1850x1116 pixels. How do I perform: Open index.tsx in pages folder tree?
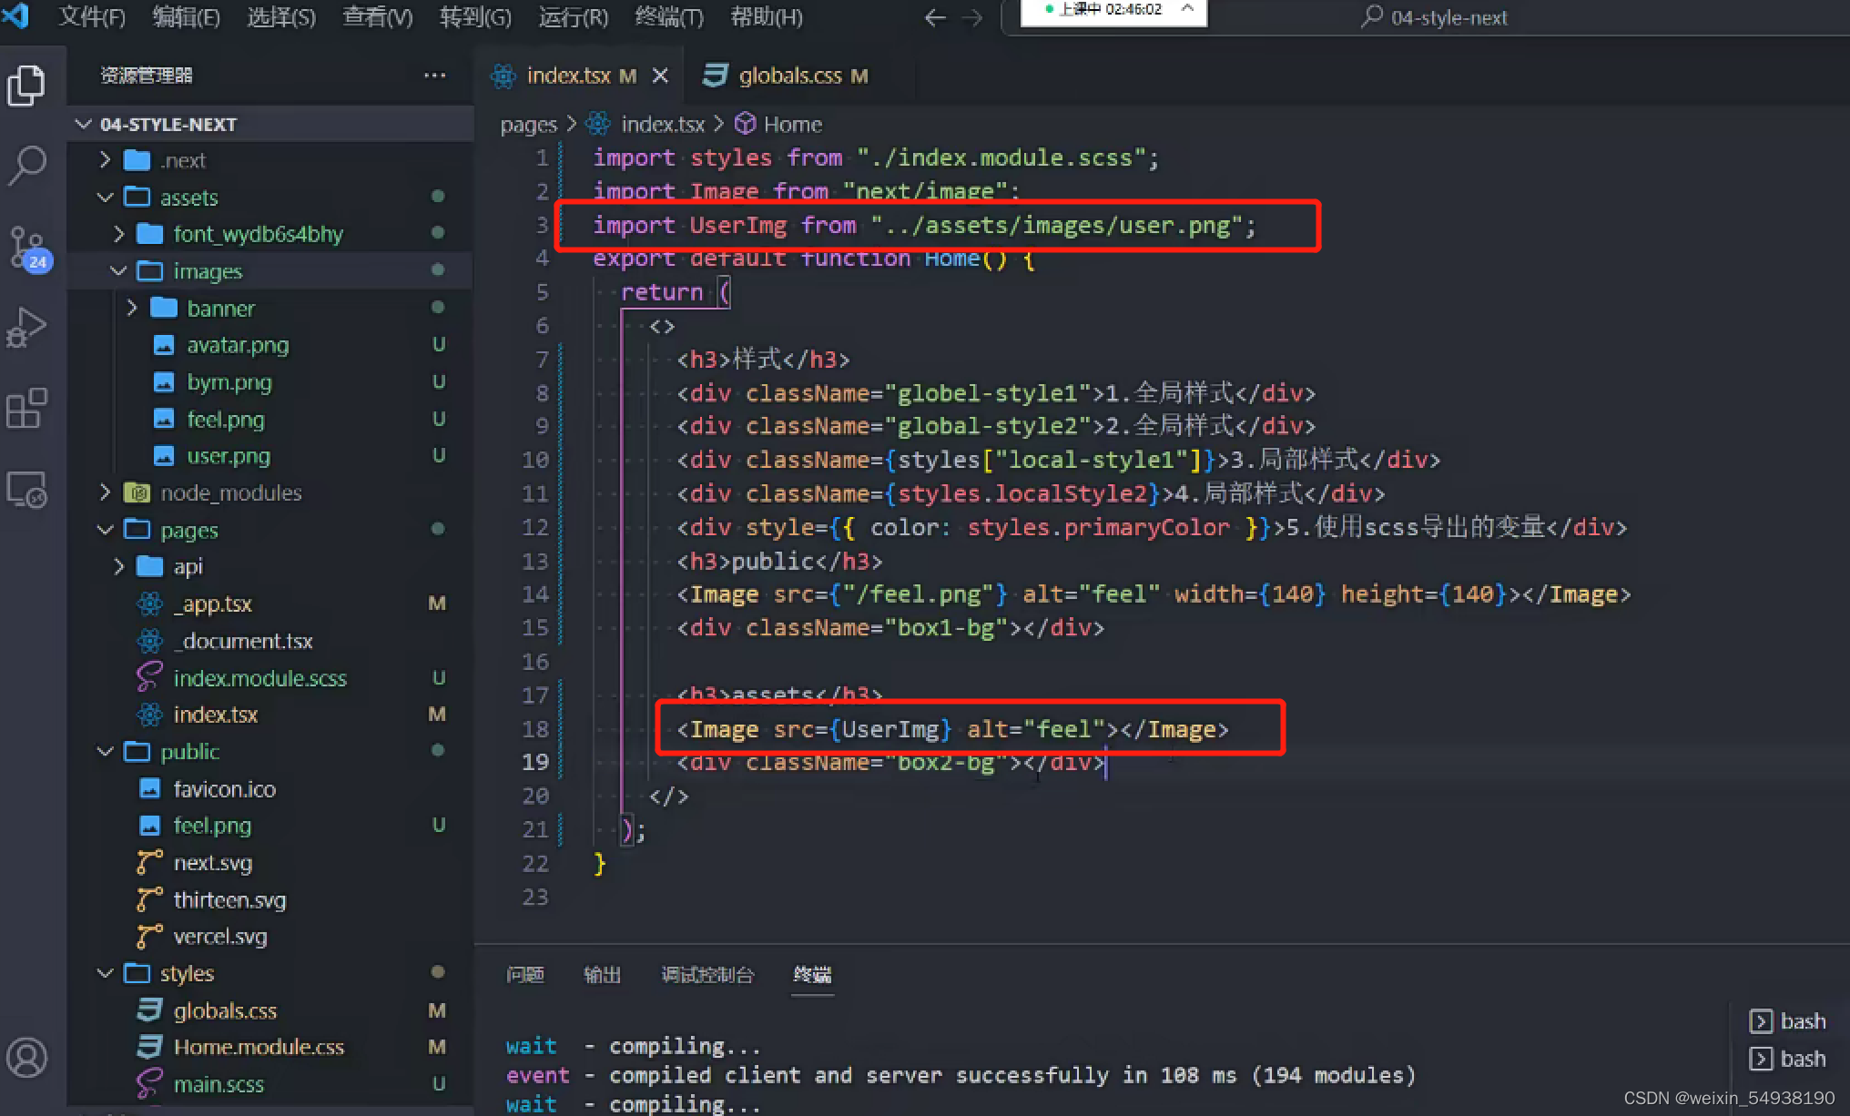pos(215,715)
